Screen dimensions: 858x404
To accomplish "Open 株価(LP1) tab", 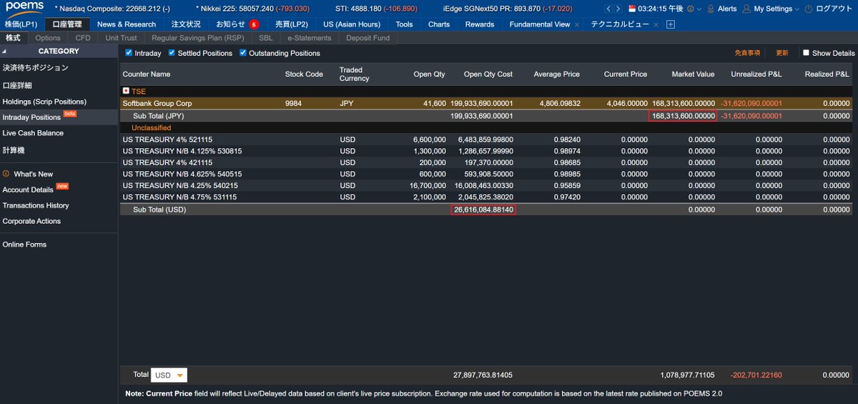I will click(21, 24).
